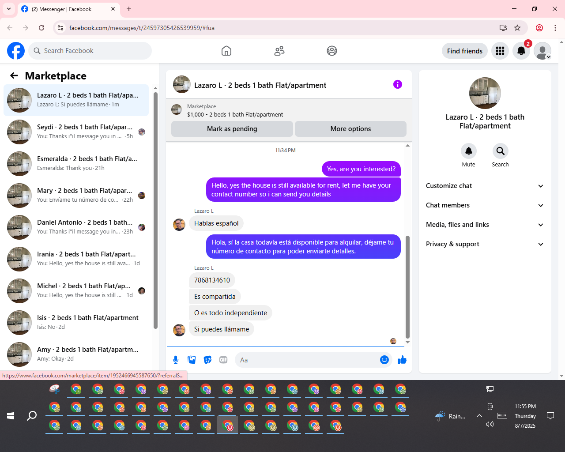565x452 pixels.
Task: Open conversation header Lazaro L title
Action: (x=260, y=85)
